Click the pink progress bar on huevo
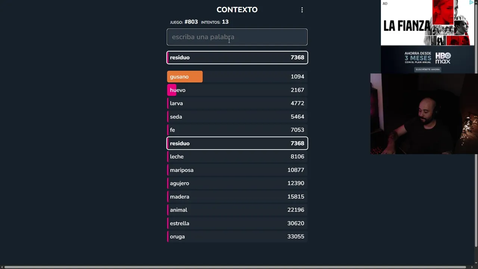The image size is (478, 269). (x=171, y=90)
